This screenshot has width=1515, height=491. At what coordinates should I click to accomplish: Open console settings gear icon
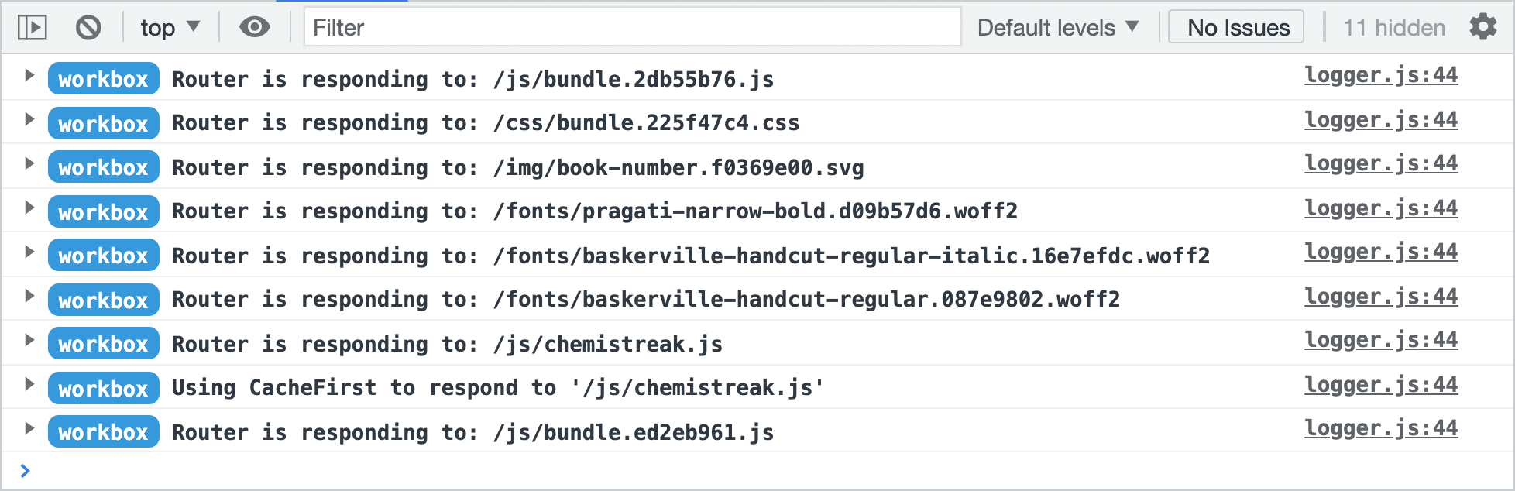click(x=1482, y=27)
